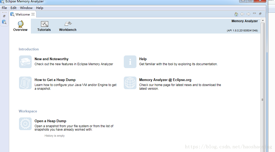Open Memory Analyzer @ Eclipse.org link

(x=165, y=80)
